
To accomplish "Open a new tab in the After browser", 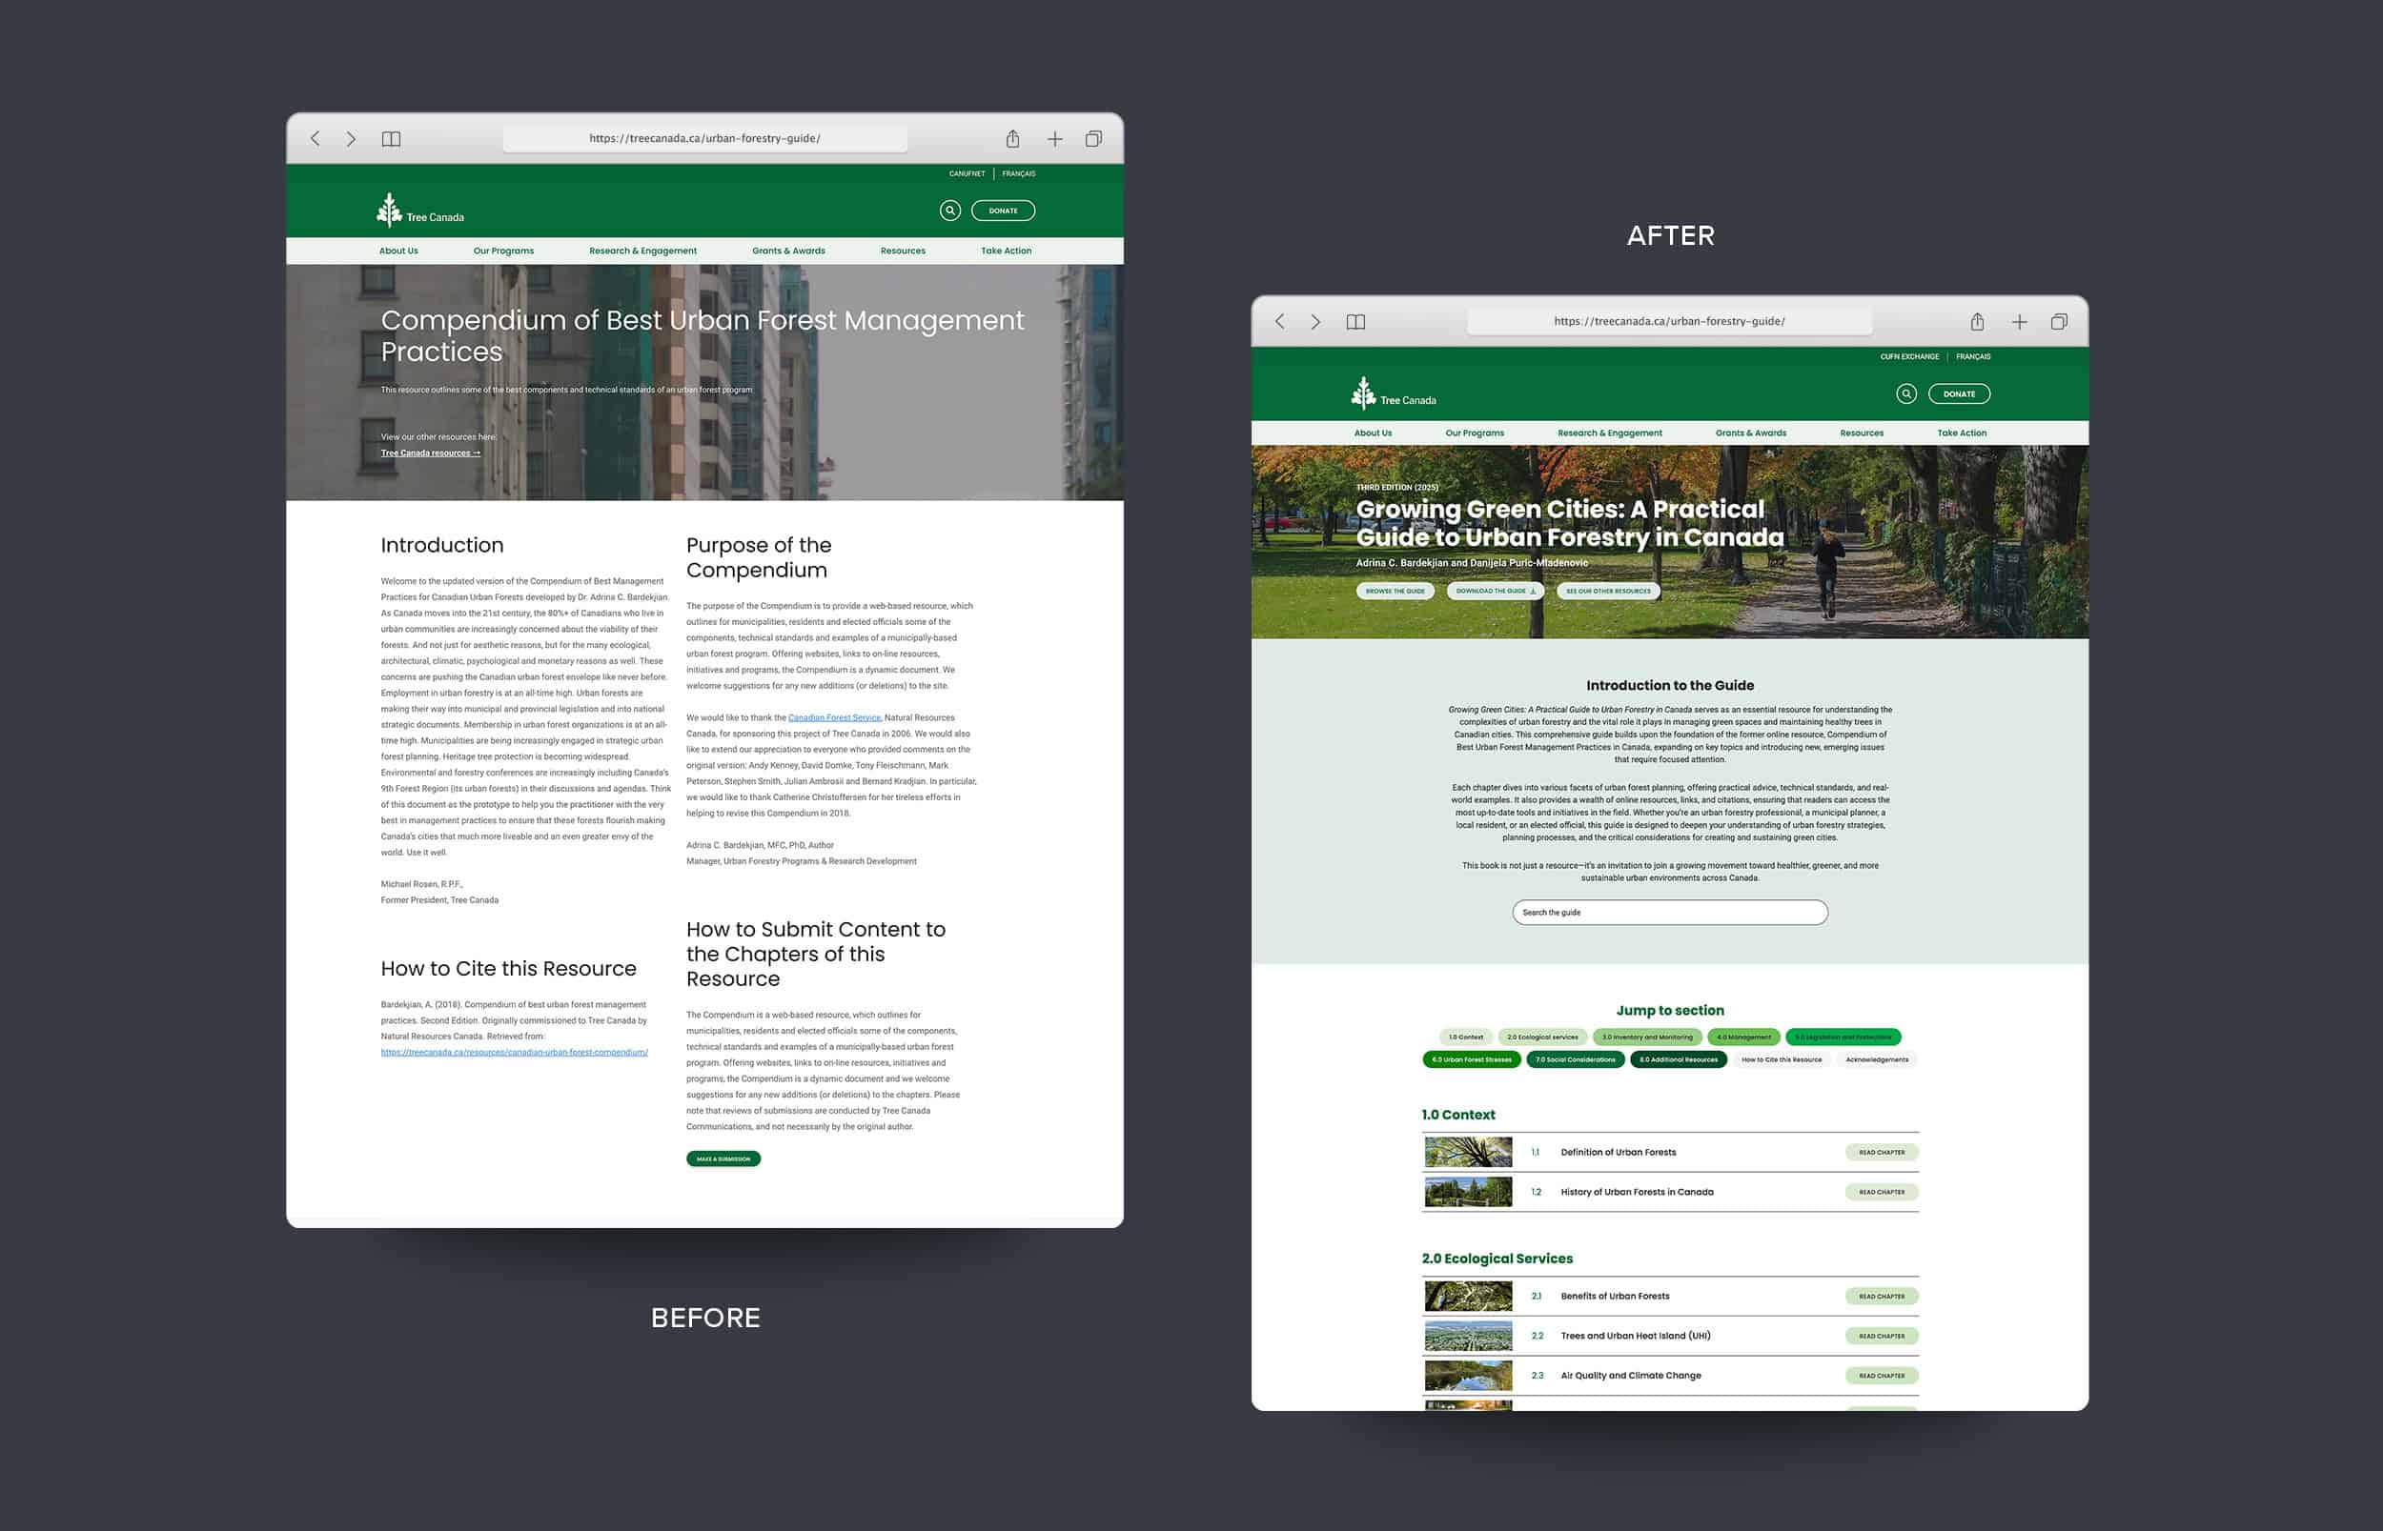I will (2020, 322).
